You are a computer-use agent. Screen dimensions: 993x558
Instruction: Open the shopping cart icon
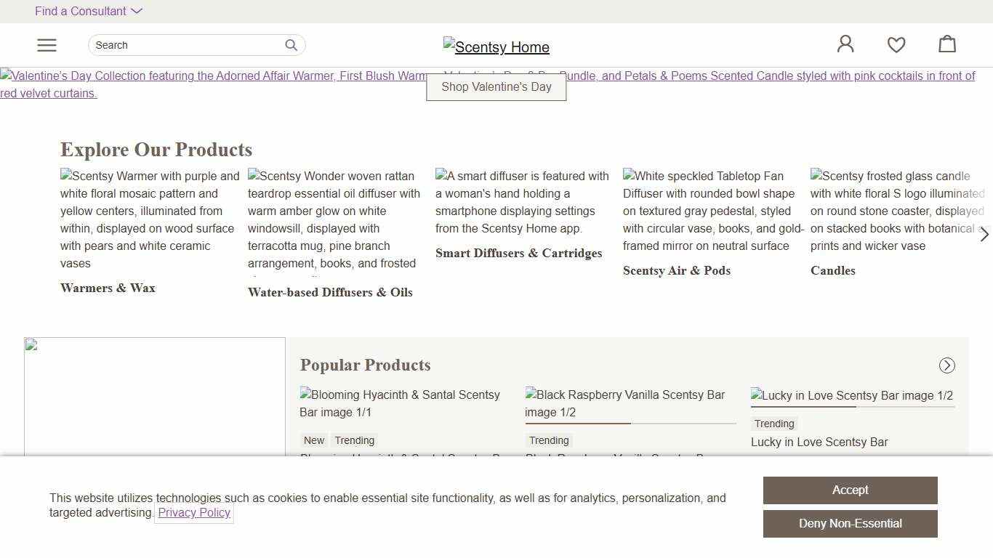click(x=947, y=44)
